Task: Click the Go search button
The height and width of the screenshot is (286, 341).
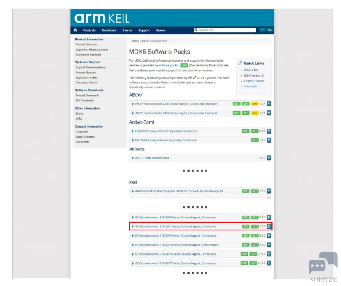Action: (270, 30)
